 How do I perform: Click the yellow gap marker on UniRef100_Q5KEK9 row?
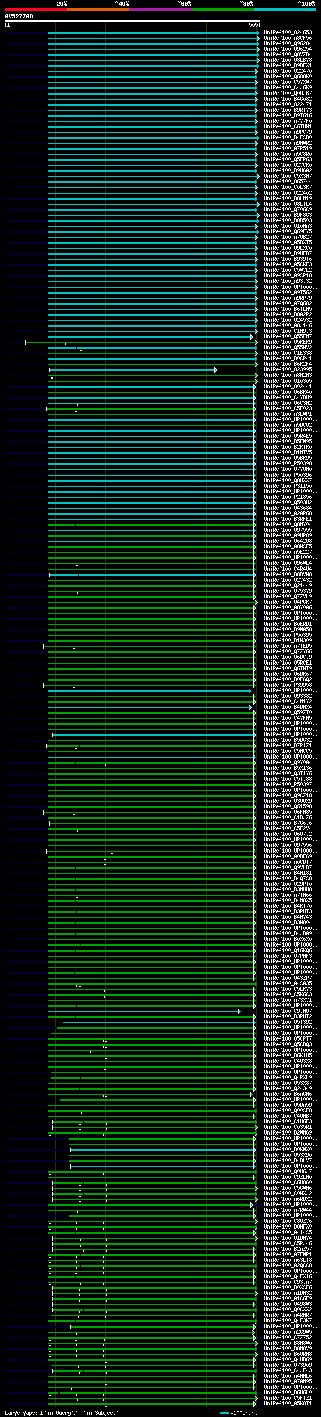pyautogui.click(x=65, y=344)
